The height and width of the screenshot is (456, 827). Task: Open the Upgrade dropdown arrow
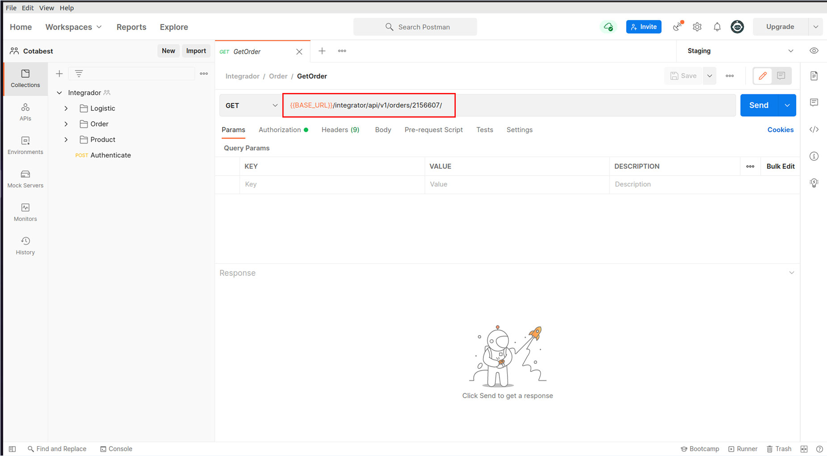click(816, 27)
